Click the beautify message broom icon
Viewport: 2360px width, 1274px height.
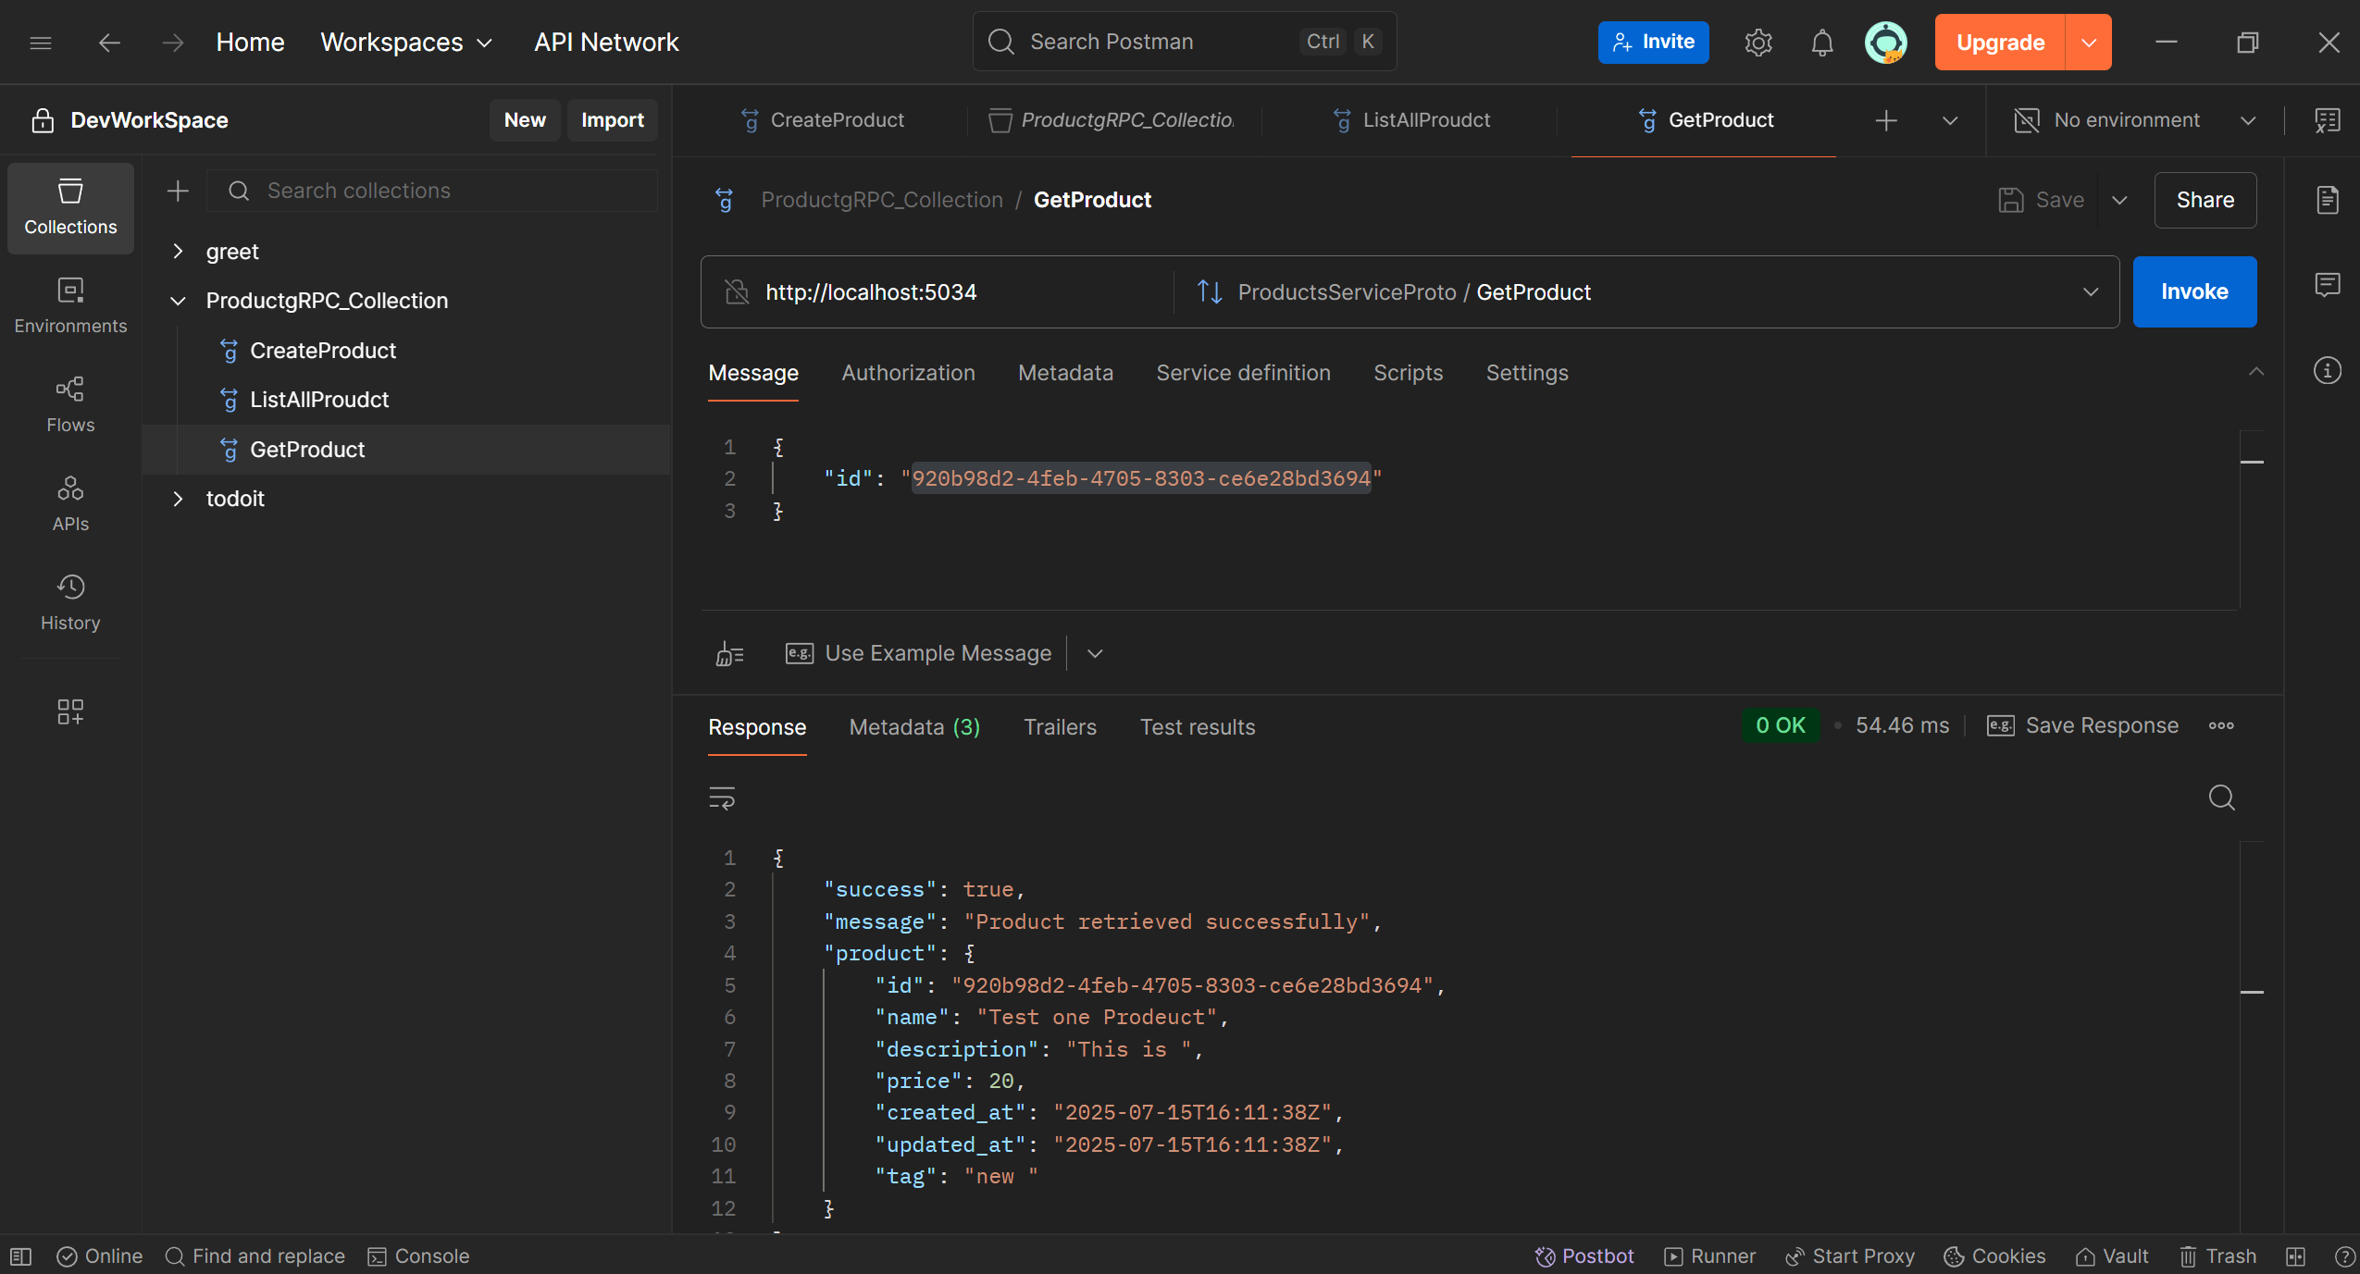click(x=729, y=654)
